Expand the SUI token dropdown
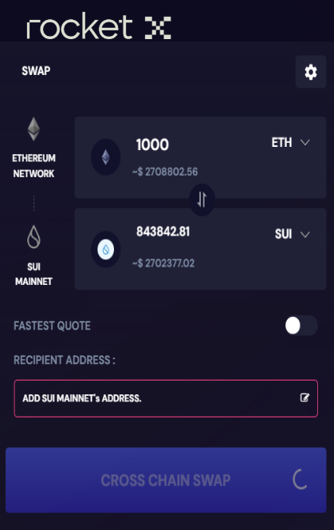 pos(293,234)
